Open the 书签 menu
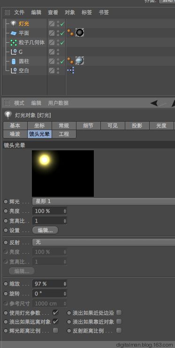 tap(104, 12)
